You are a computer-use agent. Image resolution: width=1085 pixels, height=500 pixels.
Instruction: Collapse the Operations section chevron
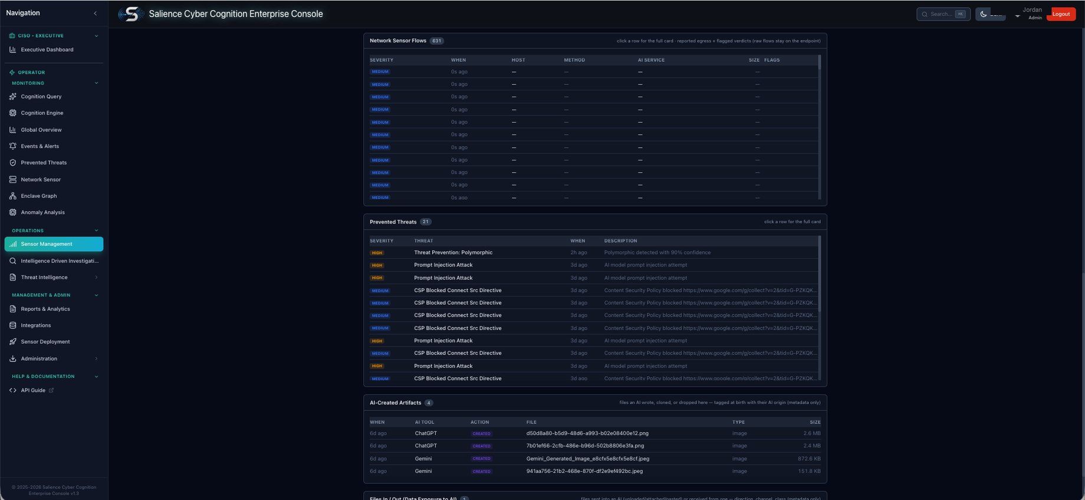pos(97,231)
